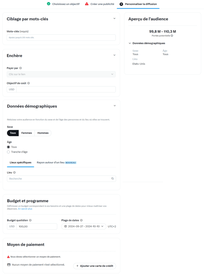Screen dimensions: 204x276
Task: Collapse the Ciblage par mots-clés section
Action: click(114, 19)
